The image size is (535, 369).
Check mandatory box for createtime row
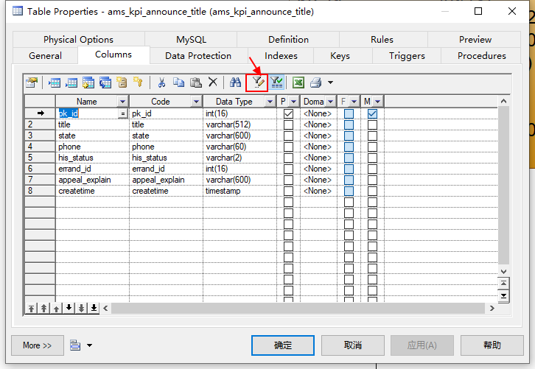point(372,191)
